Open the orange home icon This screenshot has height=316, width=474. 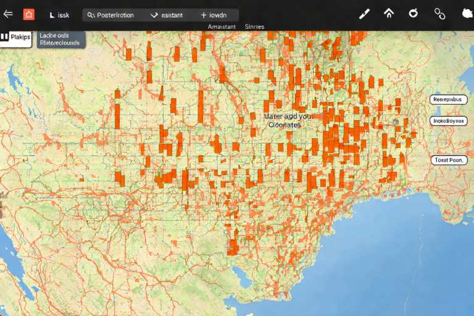[x=29, y=14]
